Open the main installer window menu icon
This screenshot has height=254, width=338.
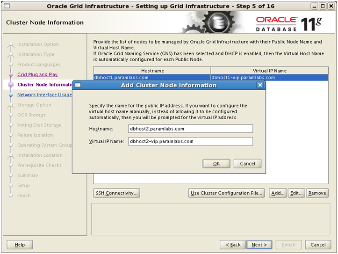(x=7, y=6)
